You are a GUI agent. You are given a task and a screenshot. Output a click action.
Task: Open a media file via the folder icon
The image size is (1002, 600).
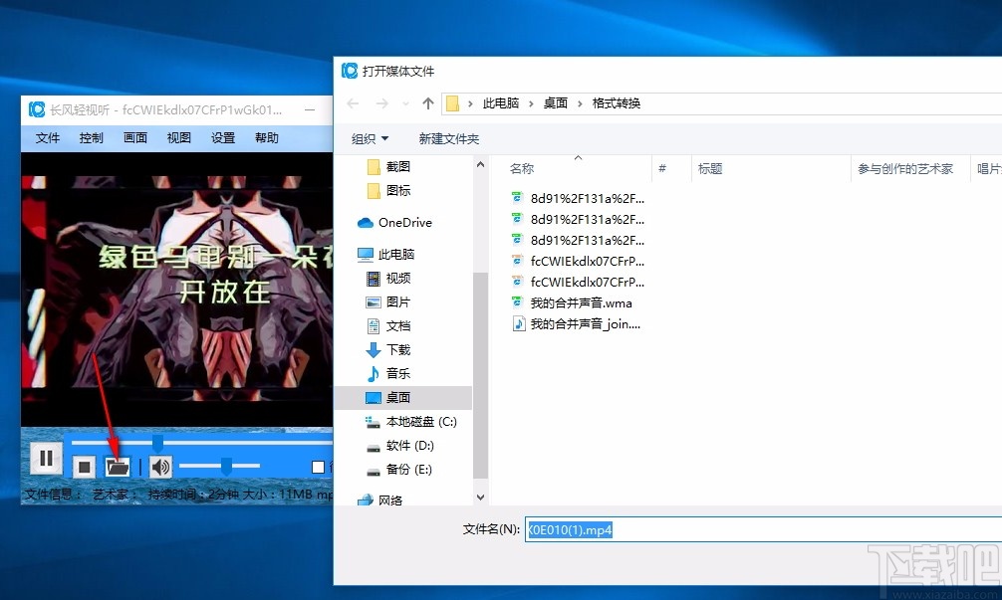(119, 466)
